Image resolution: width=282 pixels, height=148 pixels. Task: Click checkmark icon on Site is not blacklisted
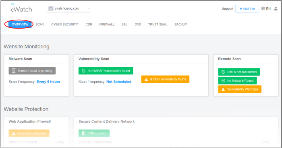pos(223,72)
